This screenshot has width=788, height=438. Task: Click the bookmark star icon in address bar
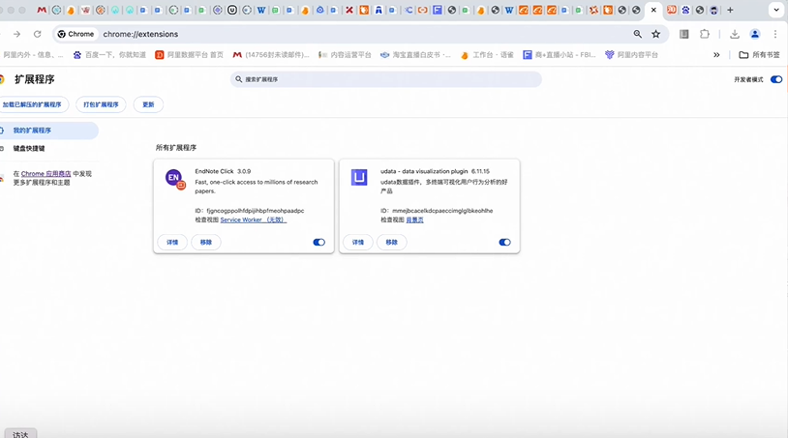click(x=655, y=34)
